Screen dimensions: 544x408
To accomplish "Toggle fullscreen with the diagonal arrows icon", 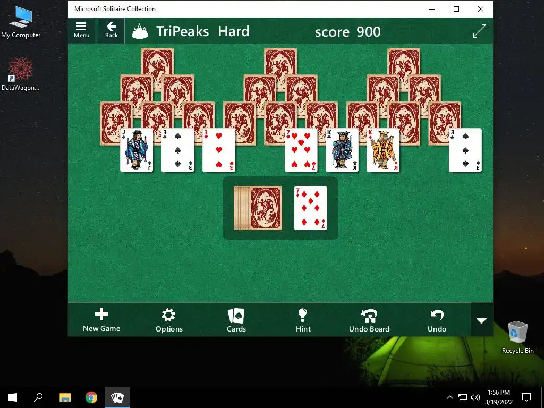I will [479, 31].
